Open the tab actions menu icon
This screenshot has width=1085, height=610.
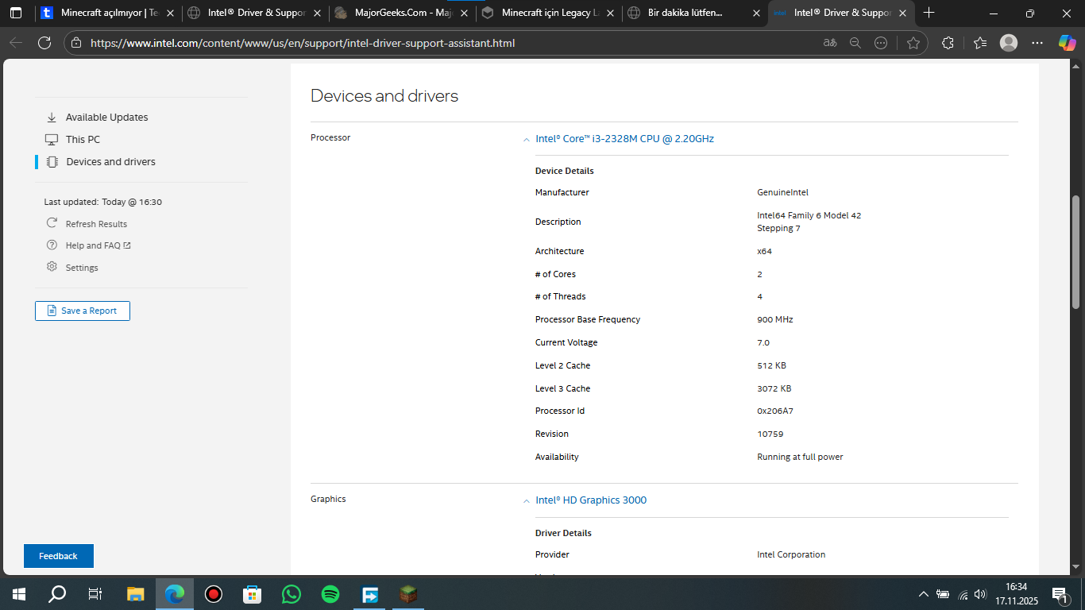(x=16, y=13)
